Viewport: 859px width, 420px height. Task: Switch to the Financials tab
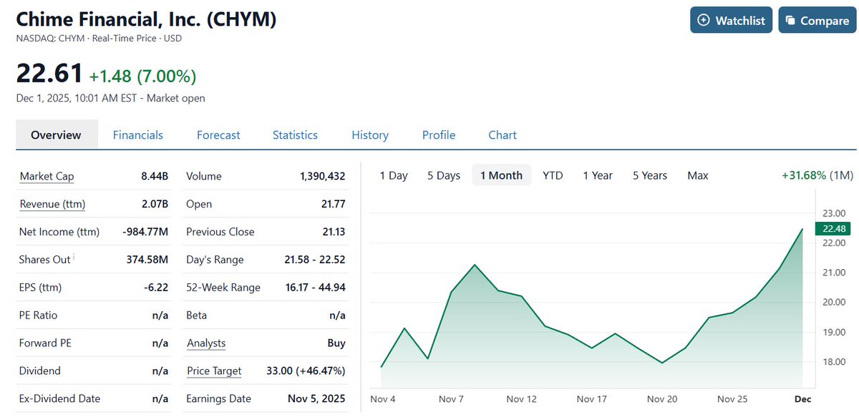(x=138, y=135)
